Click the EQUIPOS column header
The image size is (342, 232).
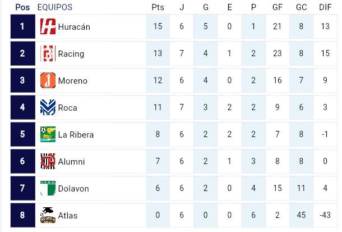pyautogui.click(x=55, y=7)
